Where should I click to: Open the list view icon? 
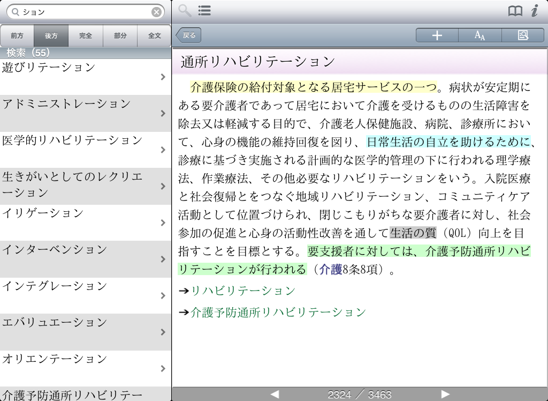tap(204, 11)
